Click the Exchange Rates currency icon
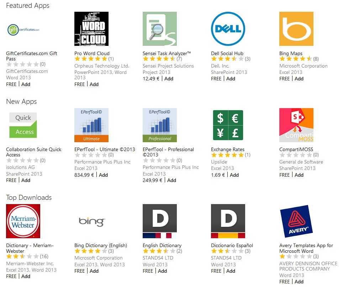Viewport: 343px width, 288px height. 228,125
